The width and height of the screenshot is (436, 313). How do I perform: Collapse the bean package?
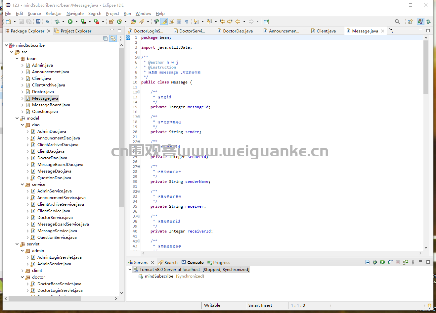click(x=17, y=58)
